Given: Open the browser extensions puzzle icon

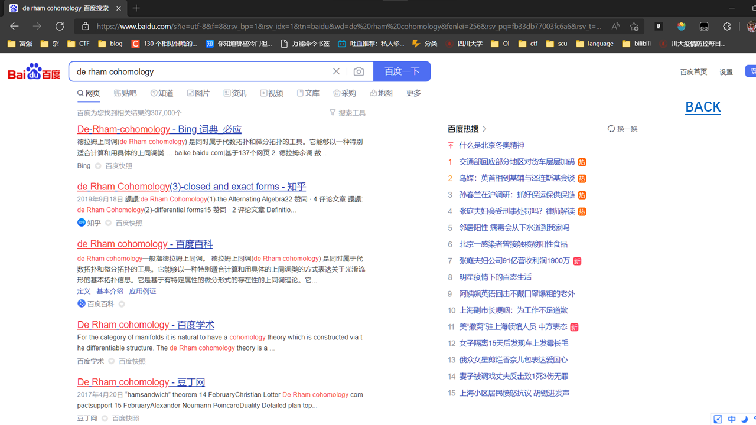Looking at the screenshot, I should point(727,26).
